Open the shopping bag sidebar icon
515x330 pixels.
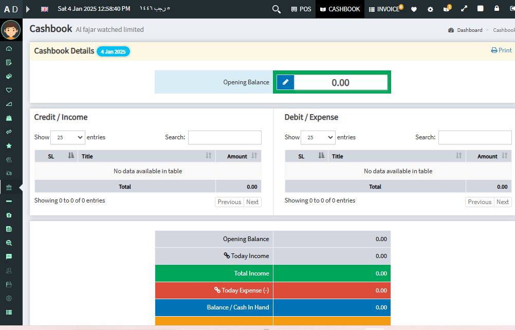point(9,118)
